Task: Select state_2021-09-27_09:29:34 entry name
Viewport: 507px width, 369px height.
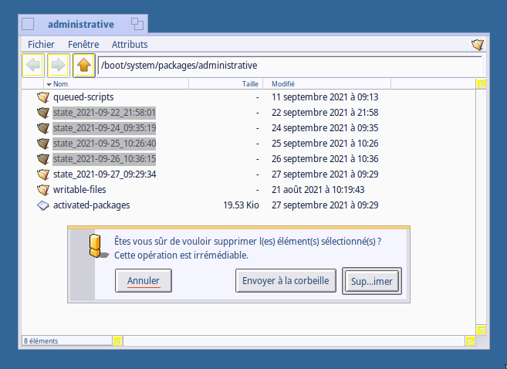Action: (x=105, y=174)
